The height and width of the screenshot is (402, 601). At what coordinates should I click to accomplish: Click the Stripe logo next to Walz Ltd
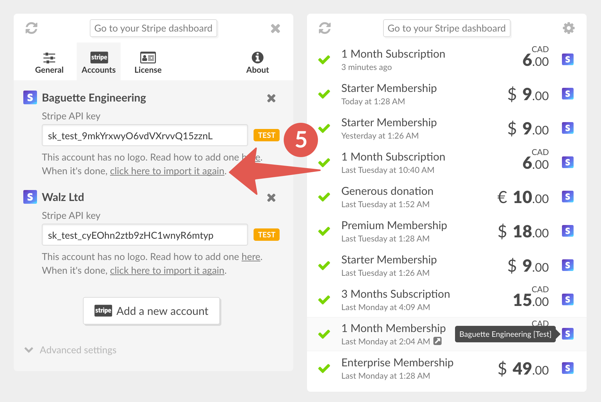point(30,197)
